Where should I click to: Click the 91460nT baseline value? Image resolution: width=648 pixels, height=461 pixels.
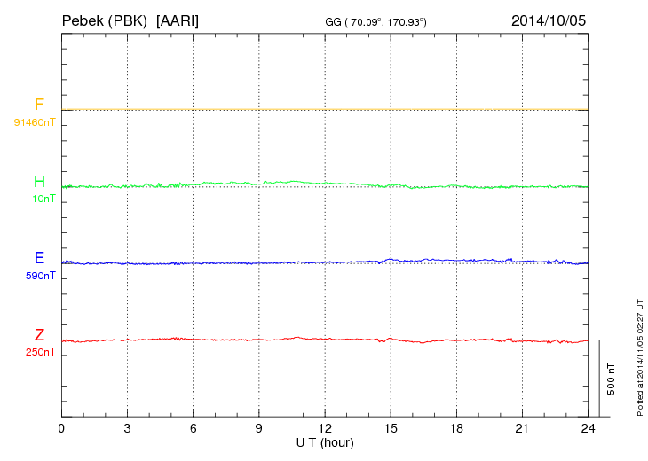[35, 121]
